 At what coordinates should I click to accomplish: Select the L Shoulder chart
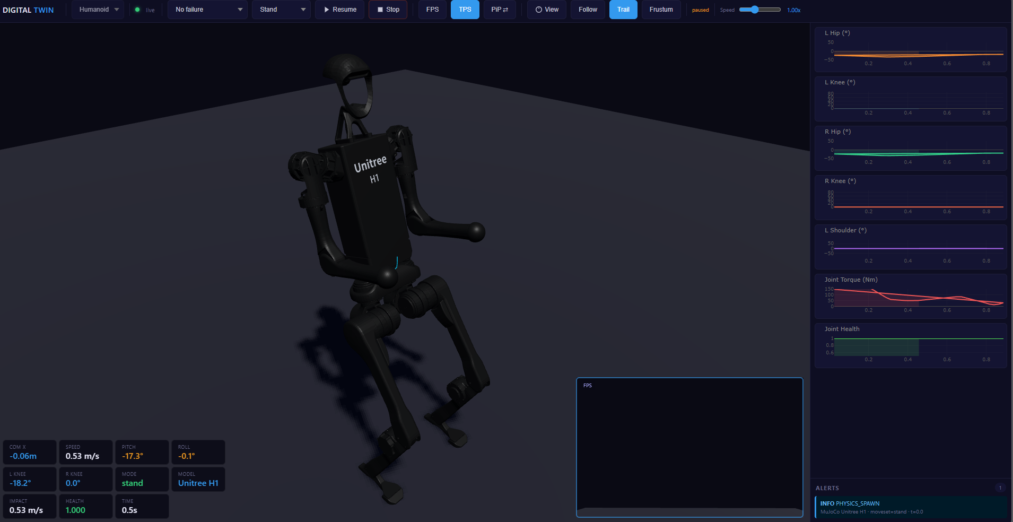[911, 247]
